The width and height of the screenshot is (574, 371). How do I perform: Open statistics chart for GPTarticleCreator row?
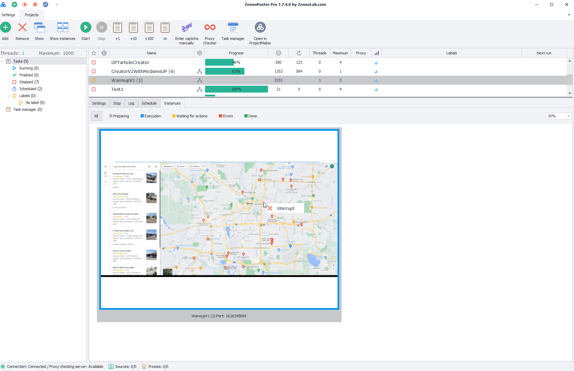point(376,63)
